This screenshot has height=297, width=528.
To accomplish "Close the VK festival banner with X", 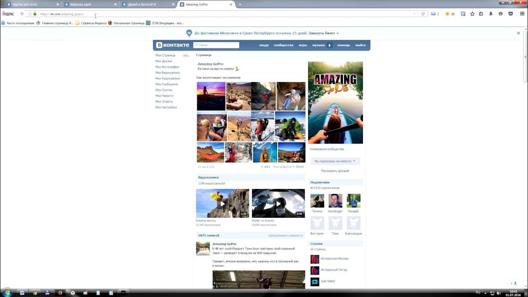I will point(519,33).
